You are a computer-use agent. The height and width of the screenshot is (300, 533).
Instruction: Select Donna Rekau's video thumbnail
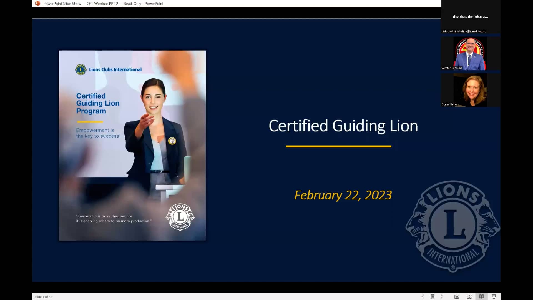click(x=470, y=90)
